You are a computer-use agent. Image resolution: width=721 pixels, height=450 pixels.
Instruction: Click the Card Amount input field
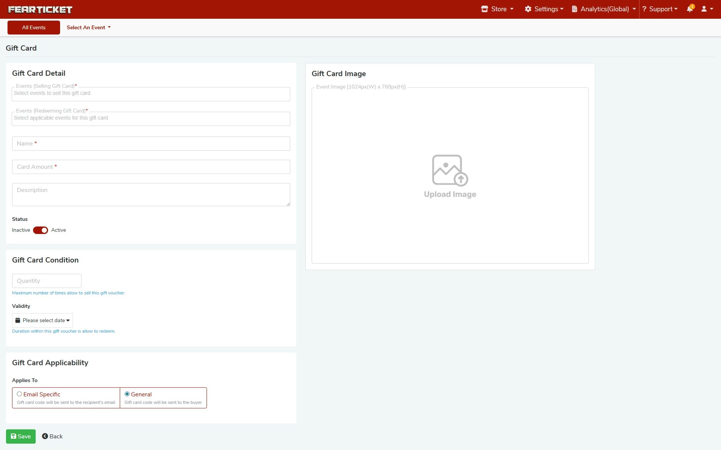pyautogui.click(x=151, y=167)
